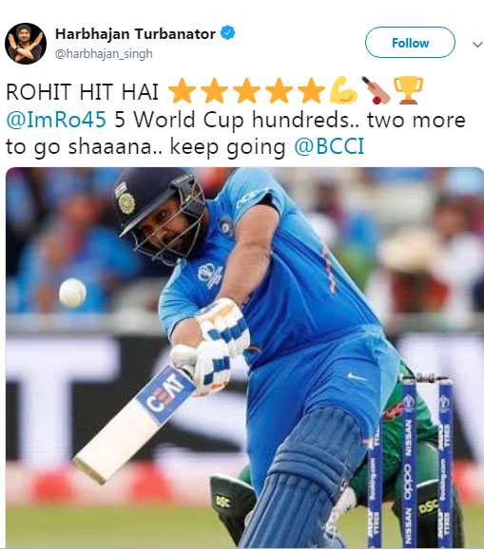The image size is (484, 550).
Task: Expand the tweet options chevron
Action: coord(477,45)
